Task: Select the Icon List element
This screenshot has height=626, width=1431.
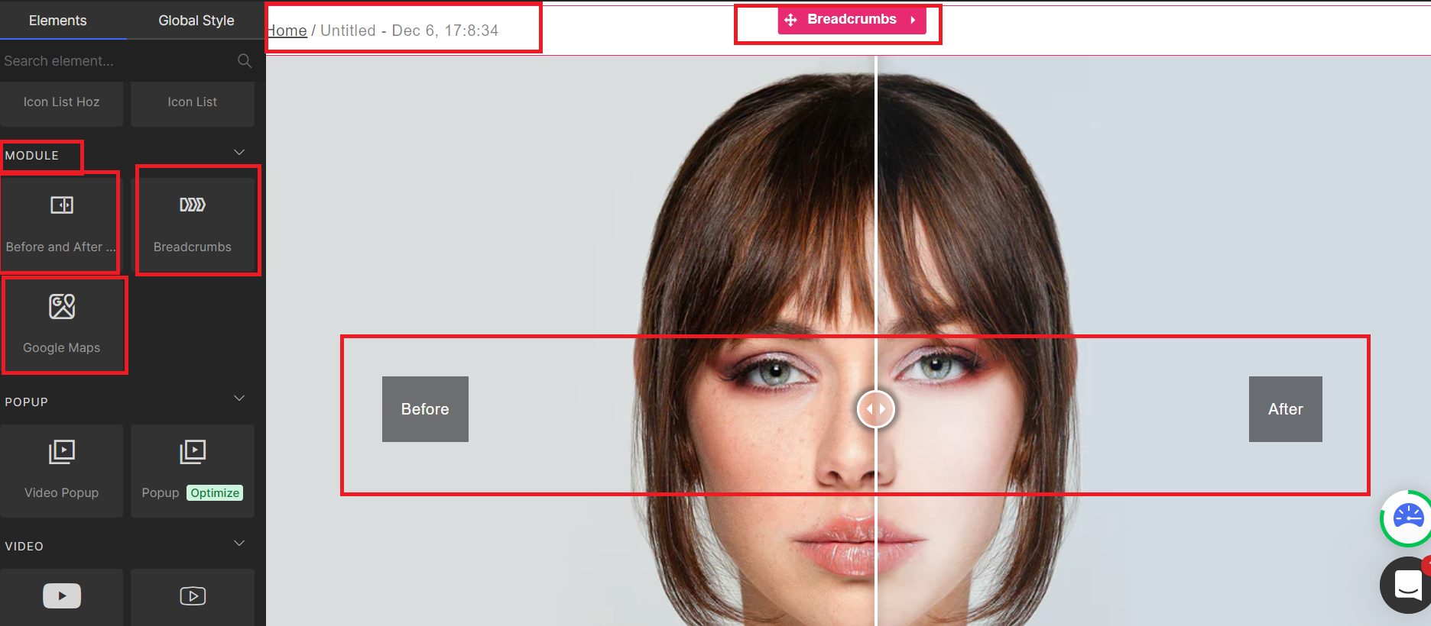Action: click(x=193, y=102)
